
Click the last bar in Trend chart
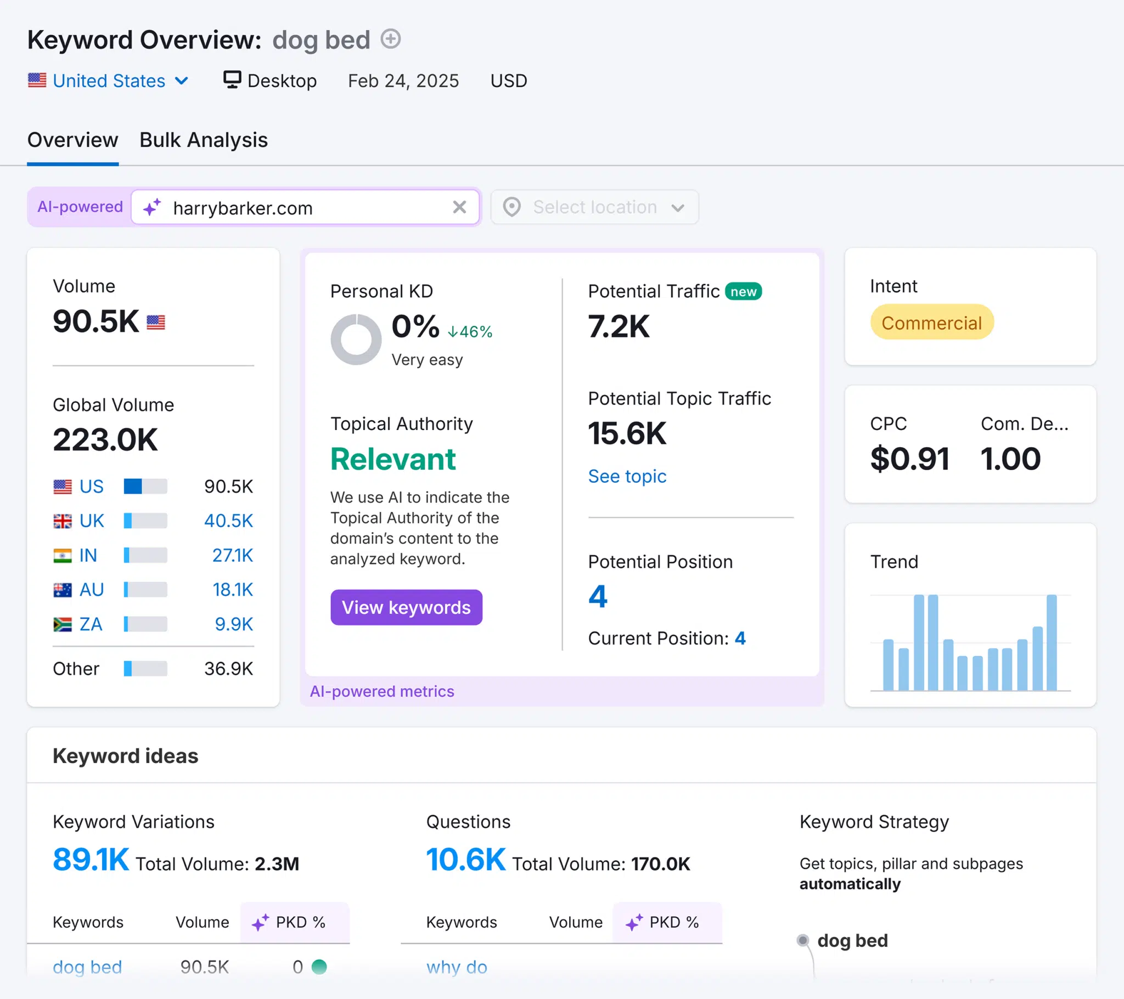[1052, 642]
